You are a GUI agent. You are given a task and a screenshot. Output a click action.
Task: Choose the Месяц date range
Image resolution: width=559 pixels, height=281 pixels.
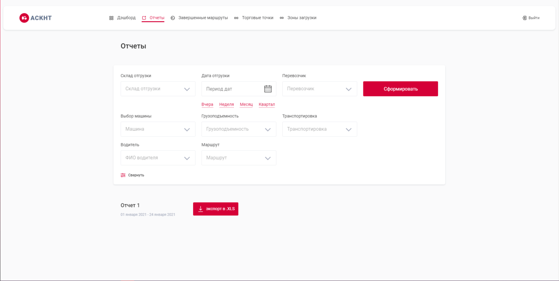pyautogui.click(x=246, y=104)
